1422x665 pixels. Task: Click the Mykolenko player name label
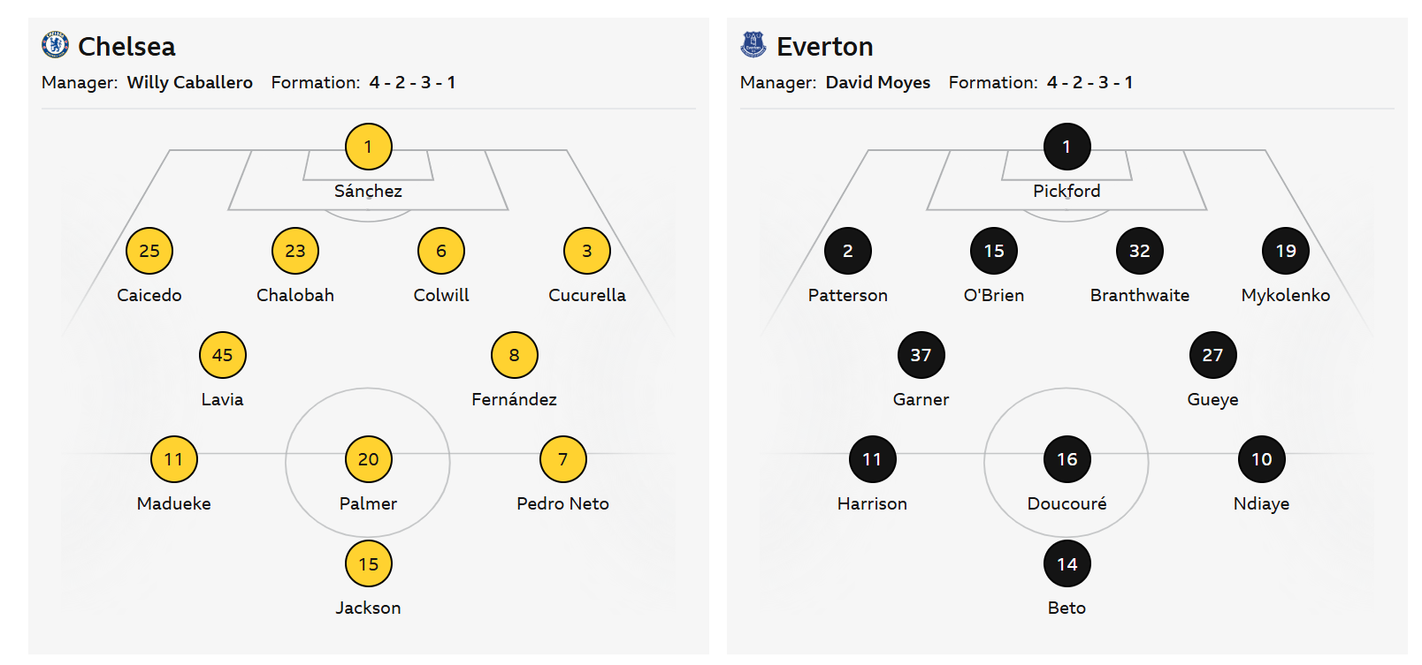click(x=1285, y=295)
